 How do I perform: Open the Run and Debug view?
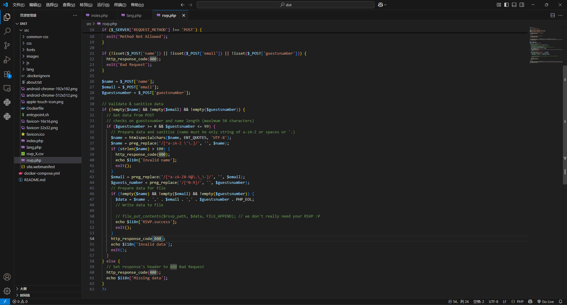coord(7,60)
